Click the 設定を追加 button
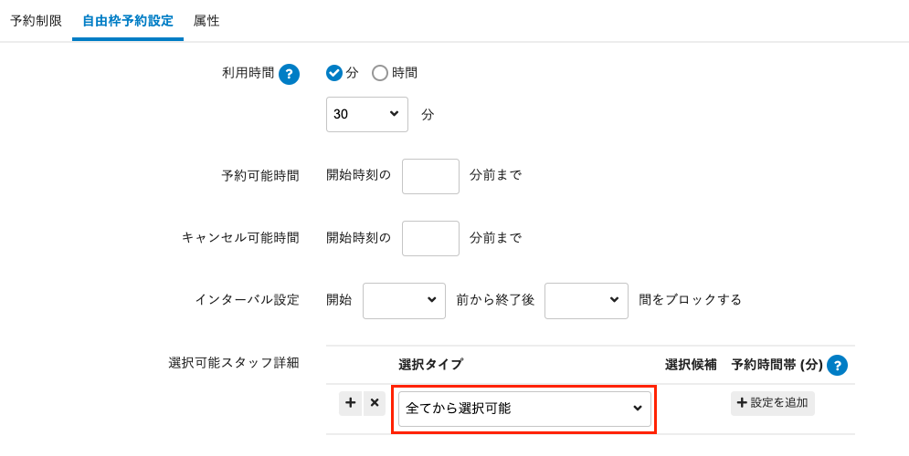 772,403
